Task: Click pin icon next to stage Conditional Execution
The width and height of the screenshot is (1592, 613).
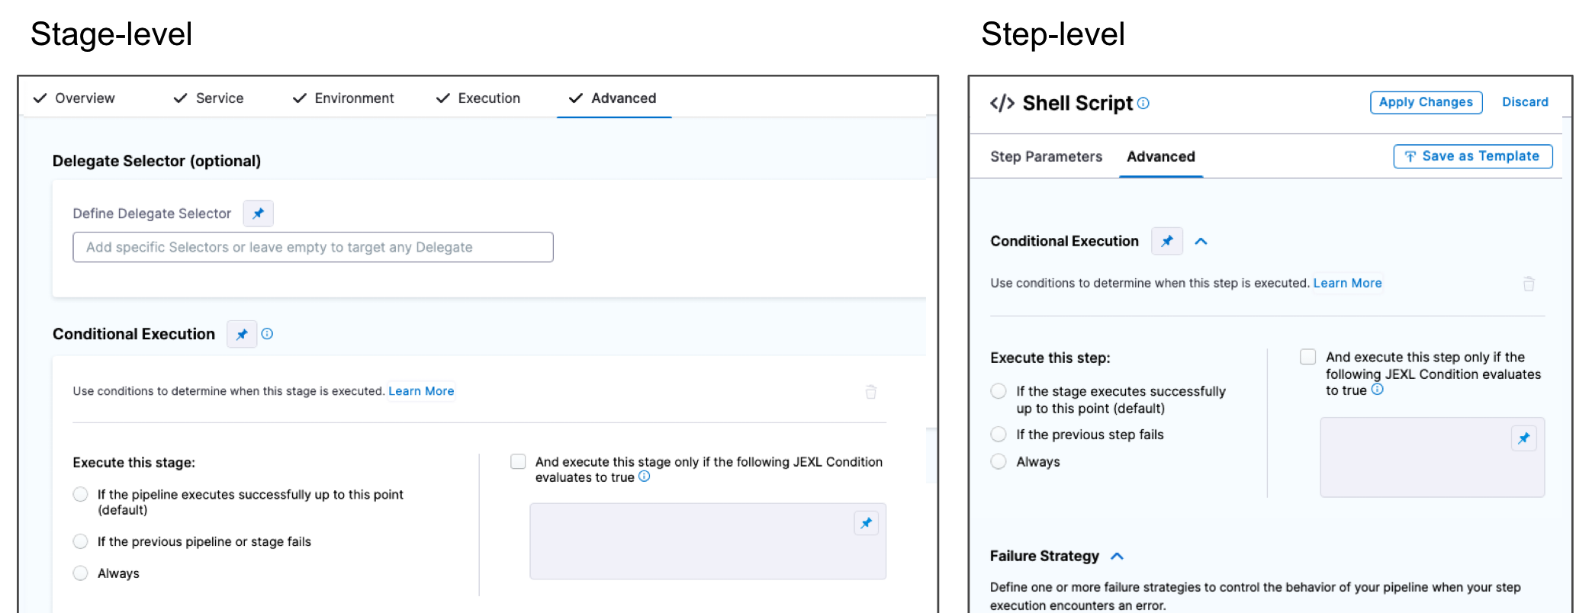Action: tap(242, 334)
